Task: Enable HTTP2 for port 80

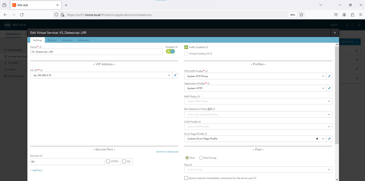Action: tap(108, 162)
